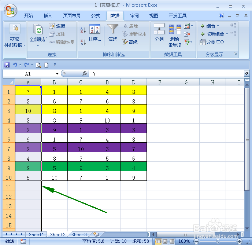252x245 pixels.
Task: Open the 开始 ribbon tab
Action: pos(29,16)
